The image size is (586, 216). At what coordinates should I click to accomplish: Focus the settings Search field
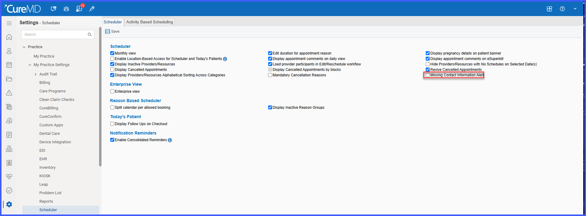point(58,35)
